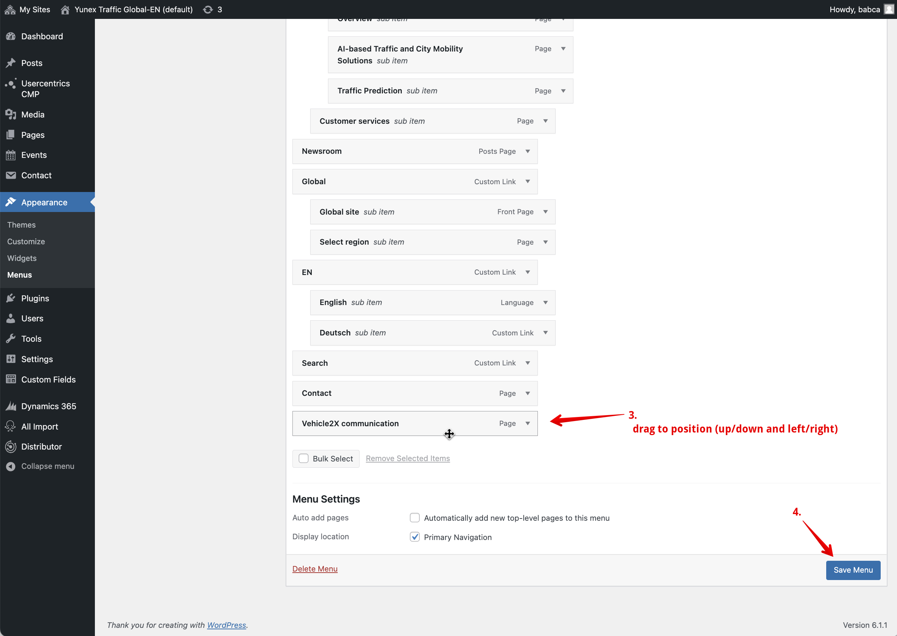
Task: Click the Save Menu button
Action: 853,570
